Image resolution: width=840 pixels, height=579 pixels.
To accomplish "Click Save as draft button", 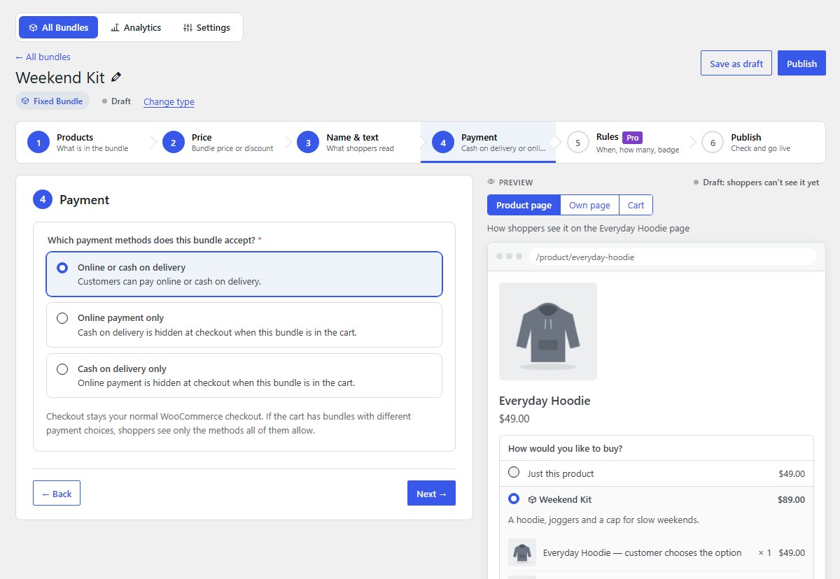I will click(736, 63).
